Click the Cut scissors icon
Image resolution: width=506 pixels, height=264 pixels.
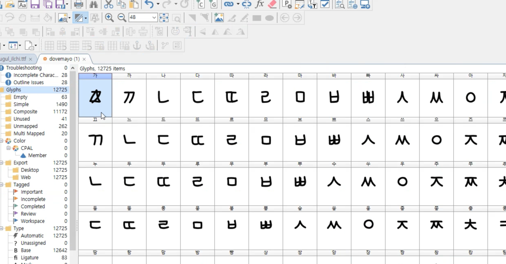pyautogui.click(x=109, y=4)
